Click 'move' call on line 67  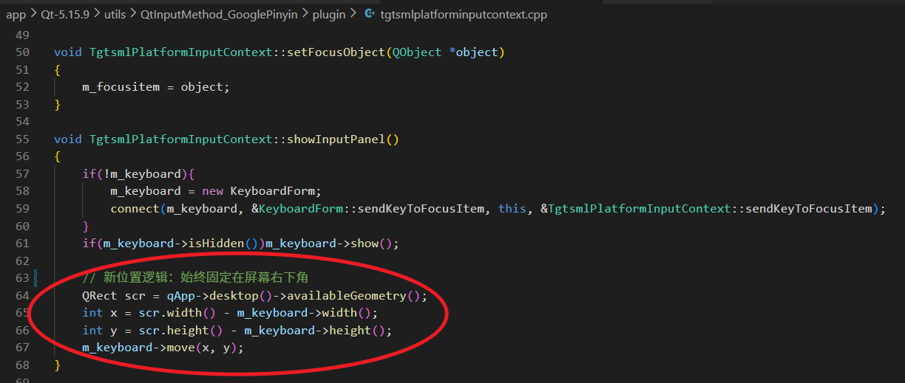pos(181,348)
